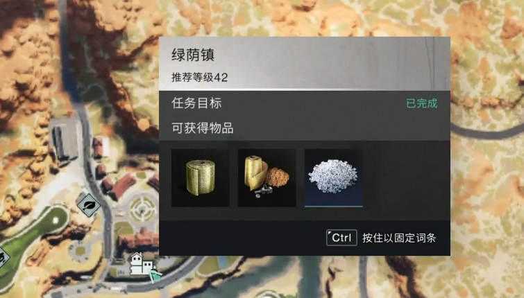Image resolution: width=524 pixels, height=298 pixels.
Task: Select the white house town marker
Action: tap(141, 263)
